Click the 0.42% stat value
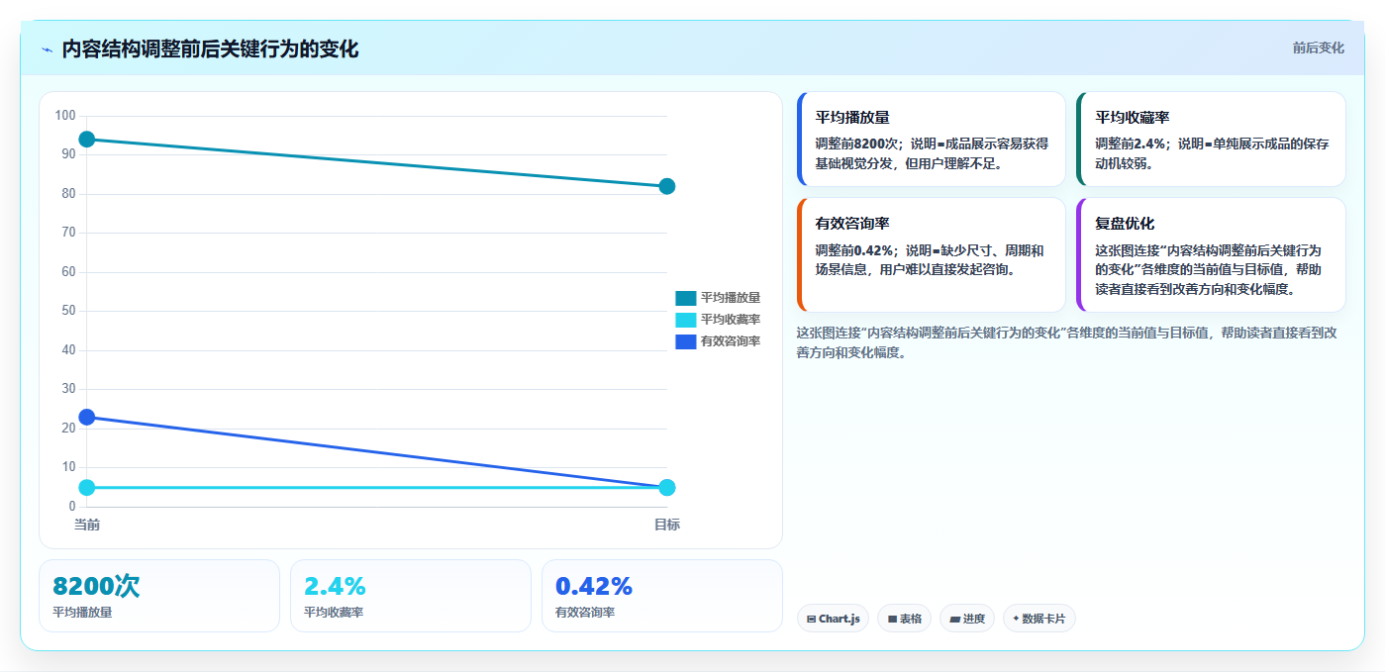 tap(594, 586)
